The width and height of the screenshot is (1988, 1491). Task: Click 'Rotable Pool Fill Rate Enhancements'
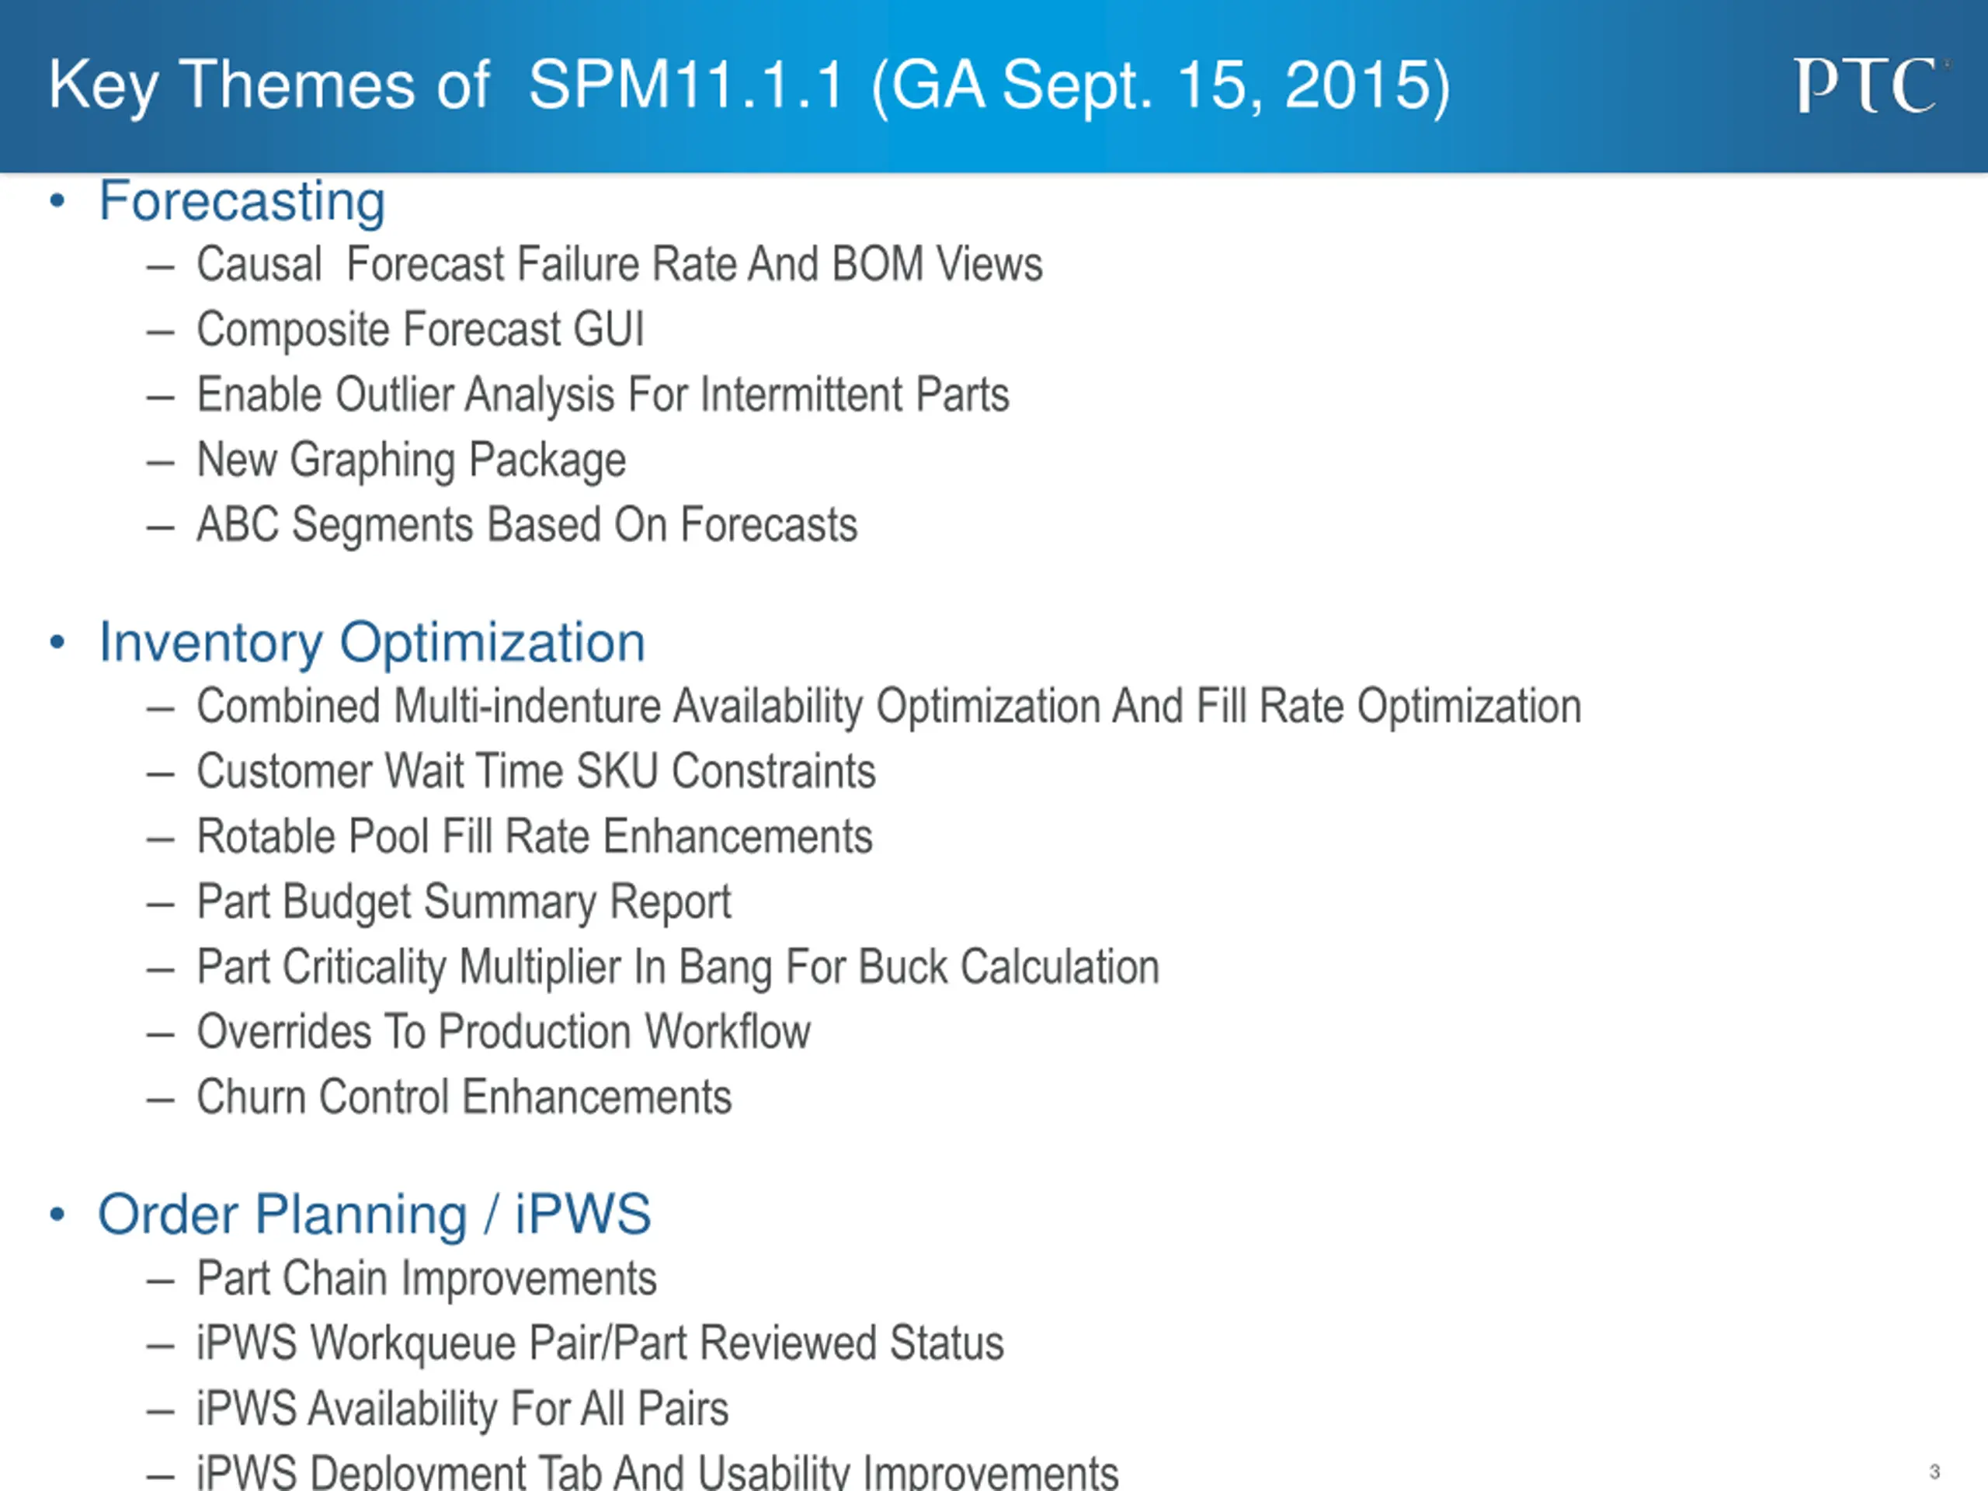tap(535, 836)
